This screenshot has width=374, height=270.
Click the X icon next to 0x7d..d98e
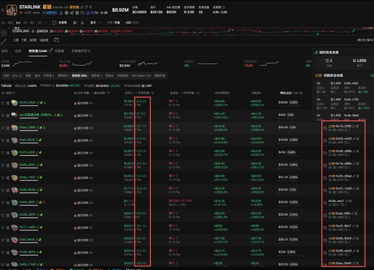(357, 164)
